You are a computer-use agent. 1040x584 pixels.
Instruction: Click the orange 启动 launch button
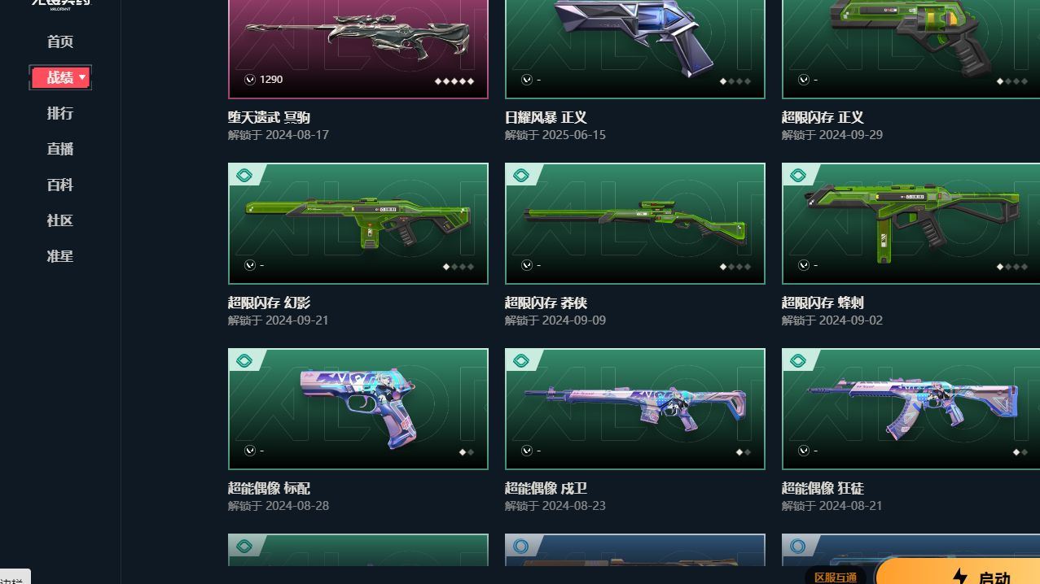click(x=958, y=571)
